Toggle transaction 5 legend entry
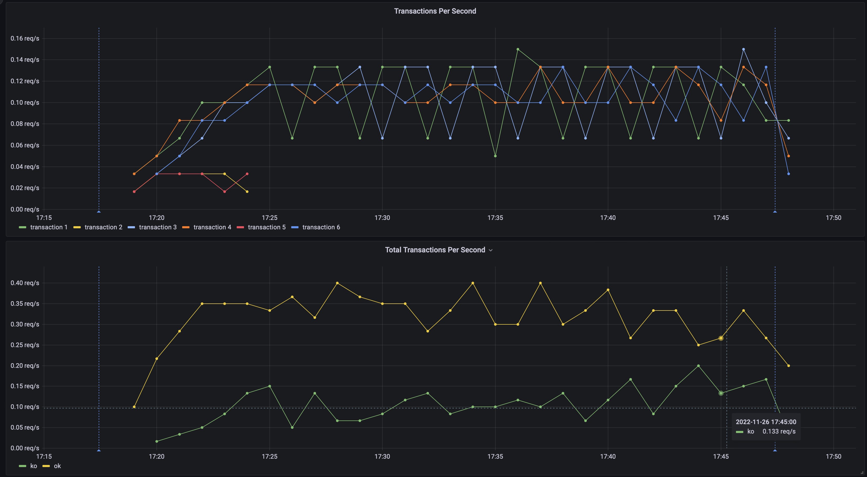Screen dimensions: 867x477 click(267, 227)
